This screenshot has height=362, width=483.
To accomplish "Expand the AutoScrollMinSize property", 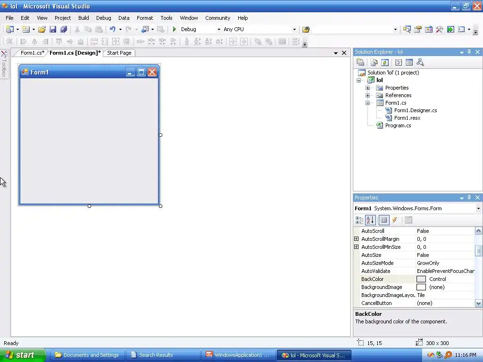I will 357,247.
